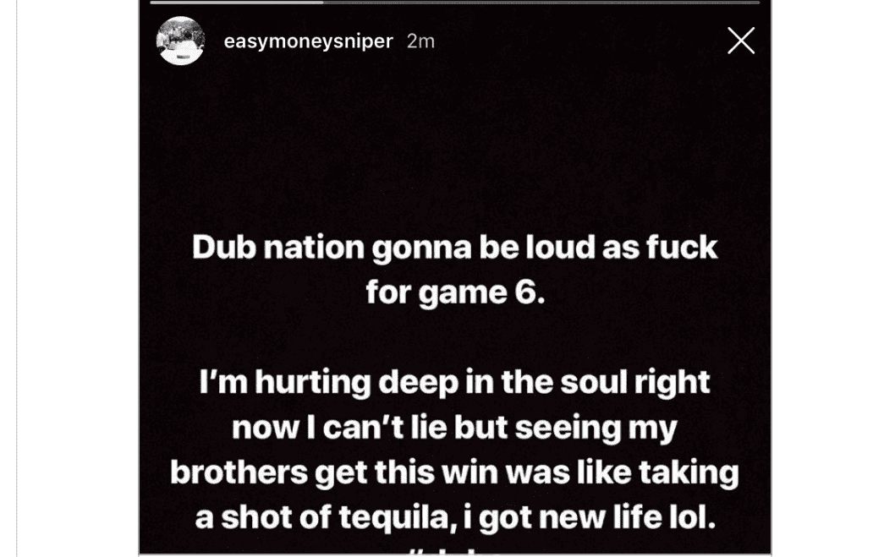Screen dimensions: 873x557
Task: Click the easymoneysniper username
Action: [310, 41]
